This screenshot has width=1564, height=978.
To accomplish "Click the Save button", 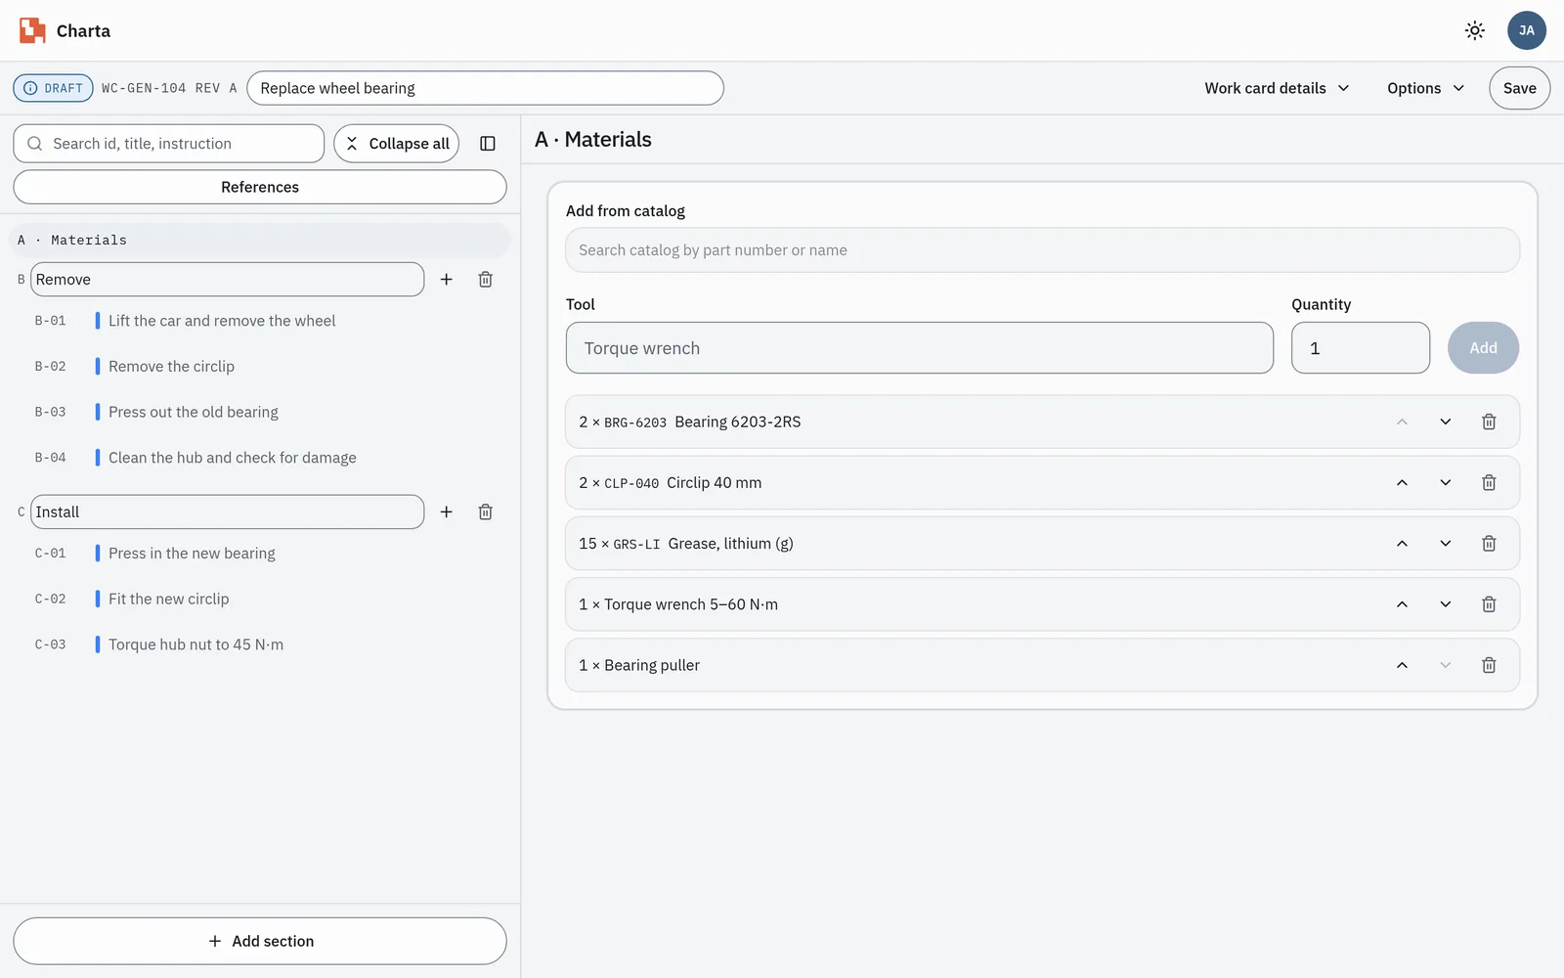I will pyautogui.click(x=1519, y=88).
